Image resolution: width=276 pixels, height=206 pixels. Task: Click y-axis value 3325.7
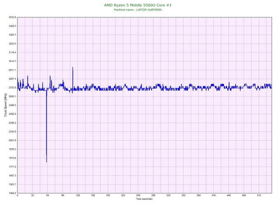pyautogui.click(x=12, y=35)
